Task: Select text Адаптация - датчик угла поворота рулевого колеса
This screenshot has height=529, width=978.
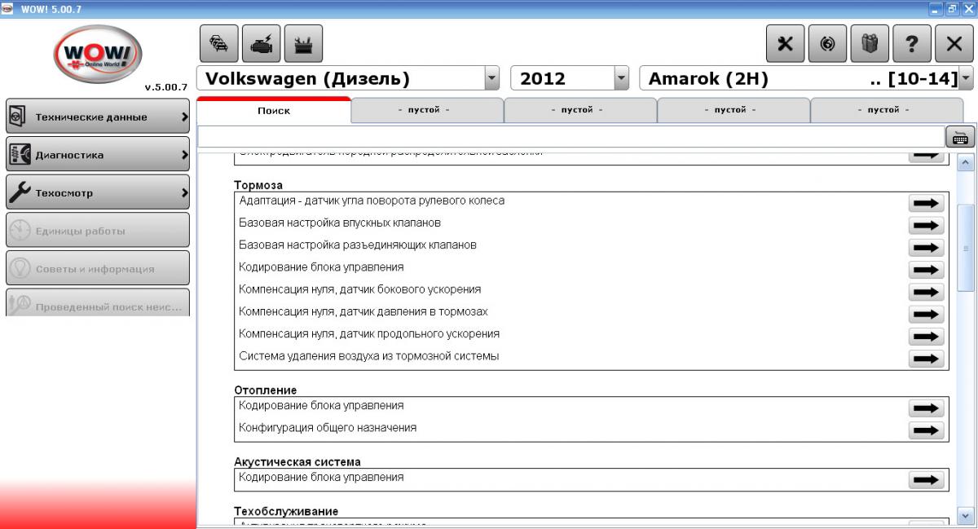Action: tap(372, 201)
